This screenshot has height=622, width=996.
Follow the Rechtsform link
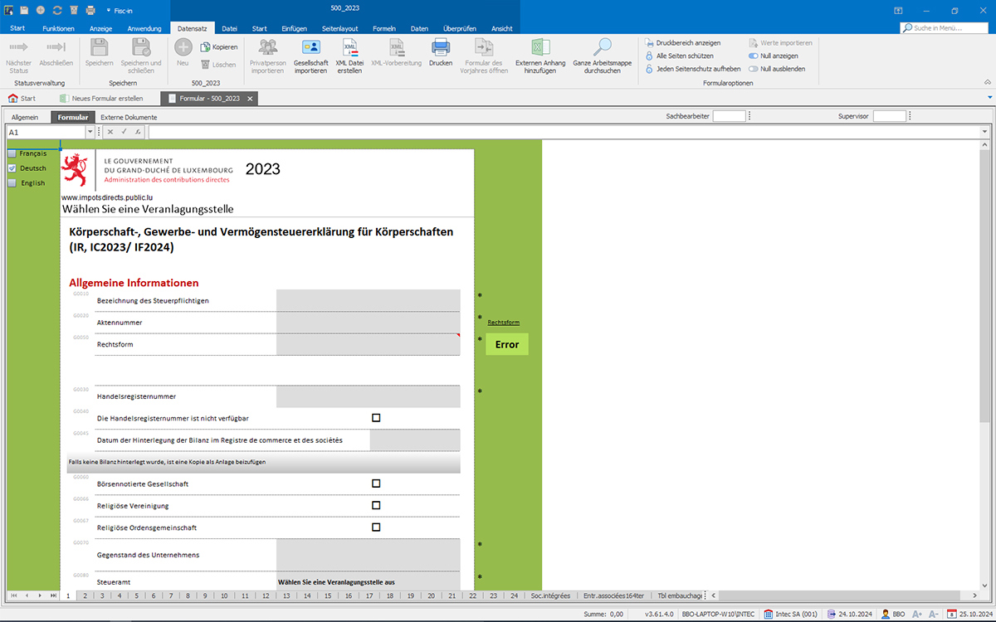pos(503,323)
